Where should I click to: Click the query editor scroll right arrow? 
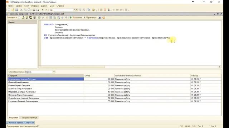[x=219, y=67]
